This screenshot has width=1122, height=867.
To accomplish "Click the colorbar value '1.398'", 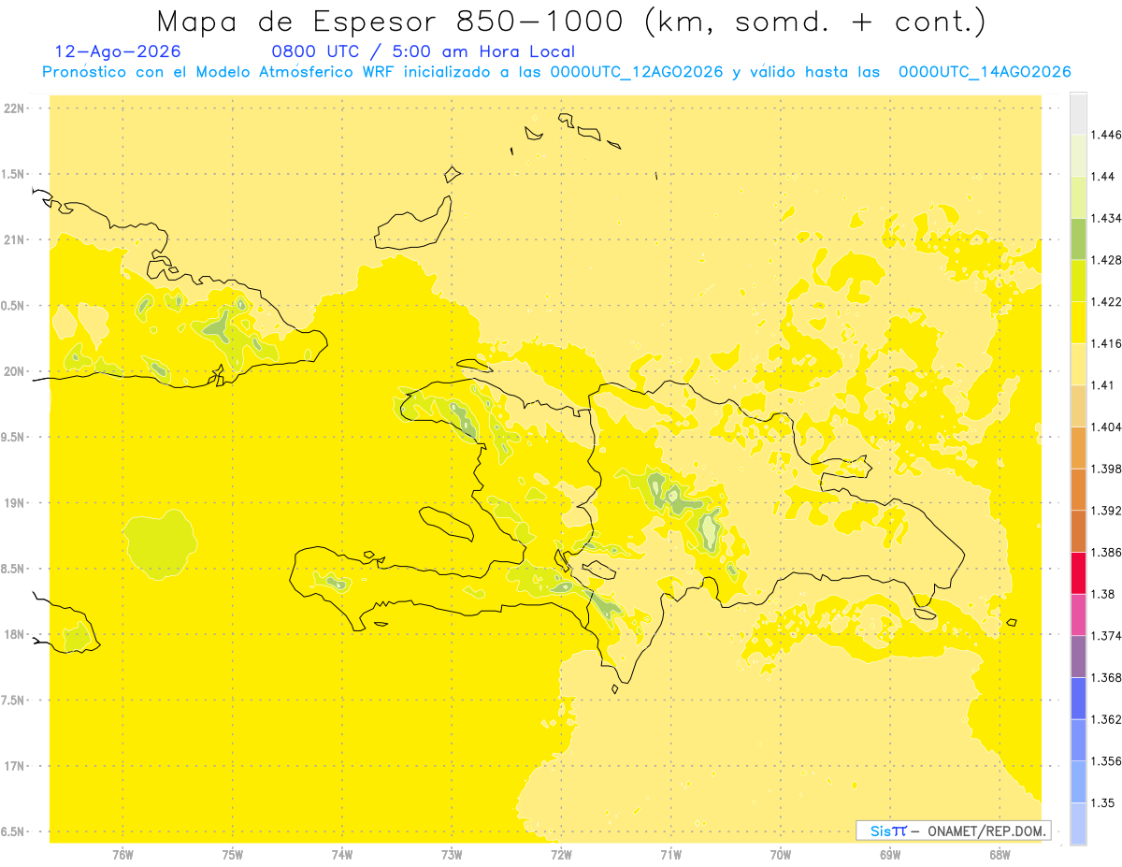I will (x=1106, y=469).
